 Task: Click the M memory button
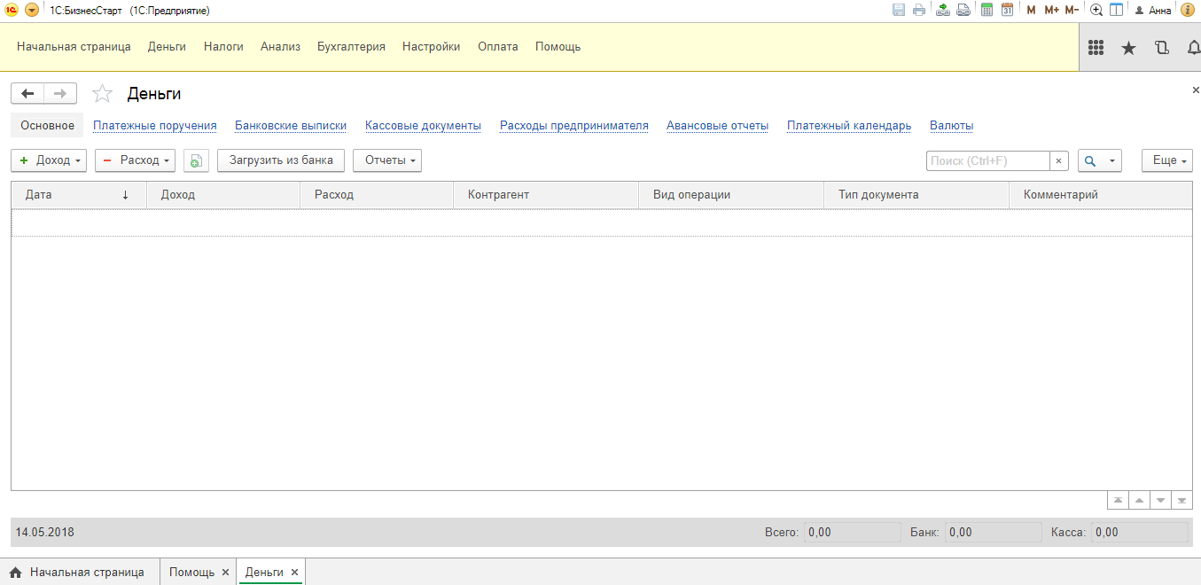(x=1031, y=11)
